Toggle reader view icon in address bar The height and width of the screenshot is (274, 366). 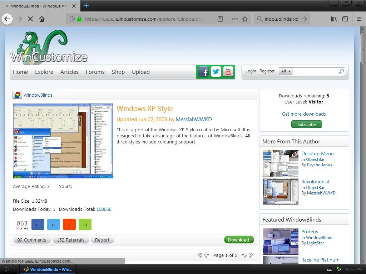pyautogui.click(x=220, y=19)
